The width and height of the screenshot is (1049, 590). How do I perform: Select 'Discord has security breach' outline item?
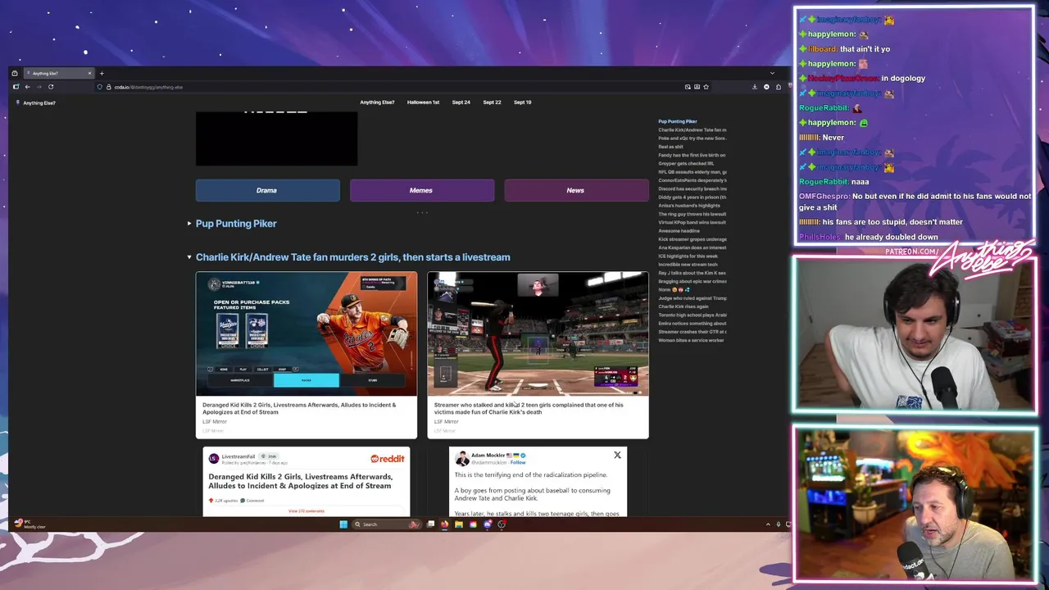coord(692,189)
